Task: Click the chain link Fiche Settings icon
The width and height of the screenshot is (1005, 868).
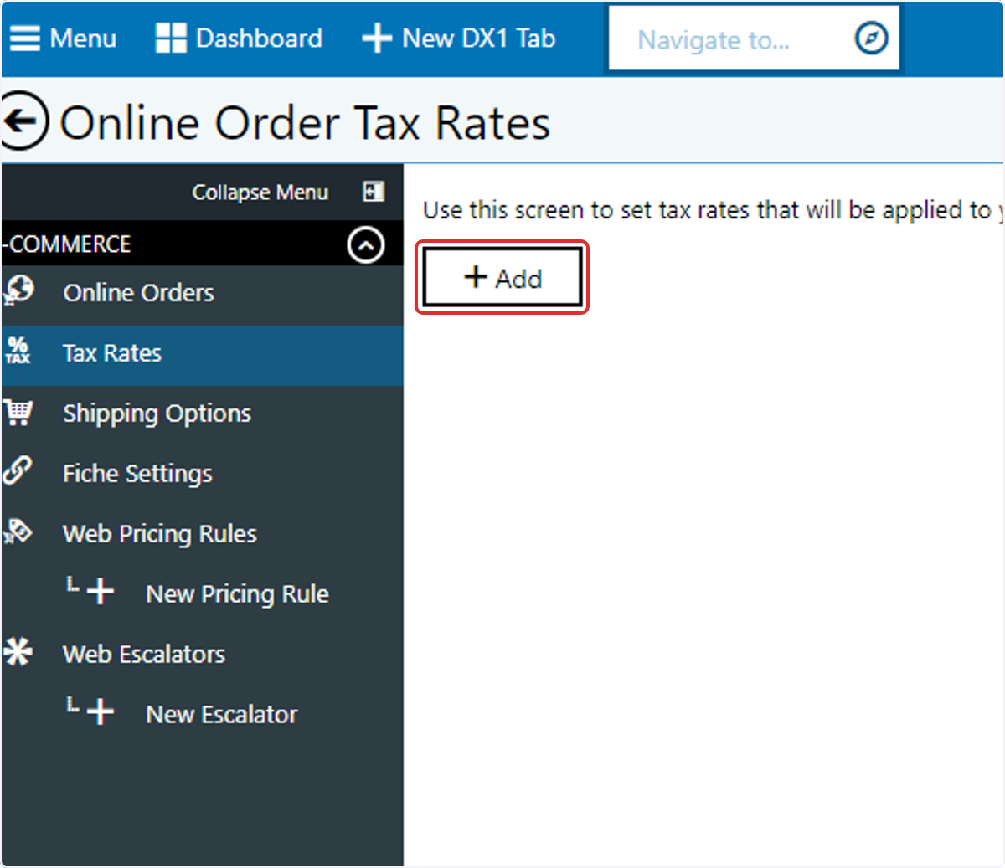Action: [x=18, y=470]
